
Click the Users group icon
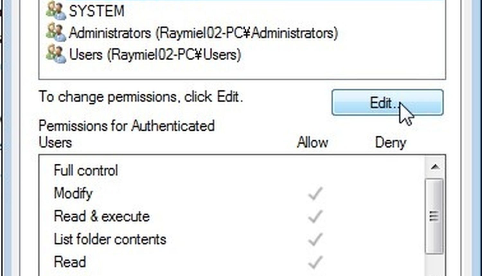[56, 54]
